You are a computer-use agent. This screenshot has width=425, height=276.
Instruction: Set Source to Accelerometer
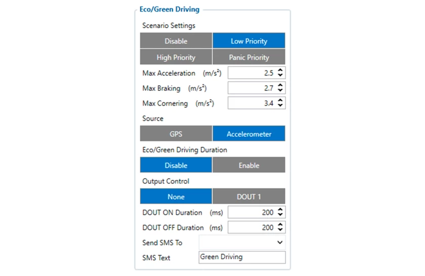click(x=249, y=134)
